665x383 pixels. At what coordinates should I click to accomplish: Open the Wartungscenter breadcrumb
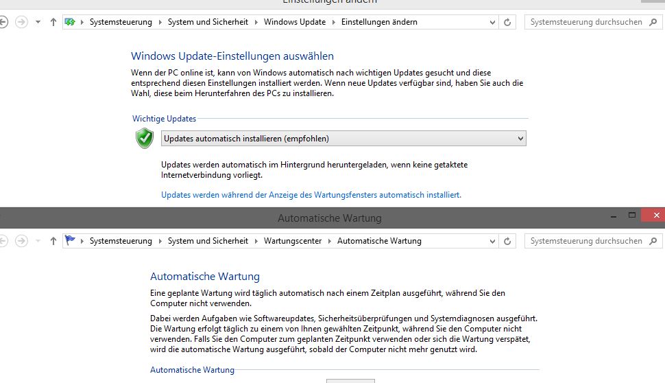[x=293, y=241]
